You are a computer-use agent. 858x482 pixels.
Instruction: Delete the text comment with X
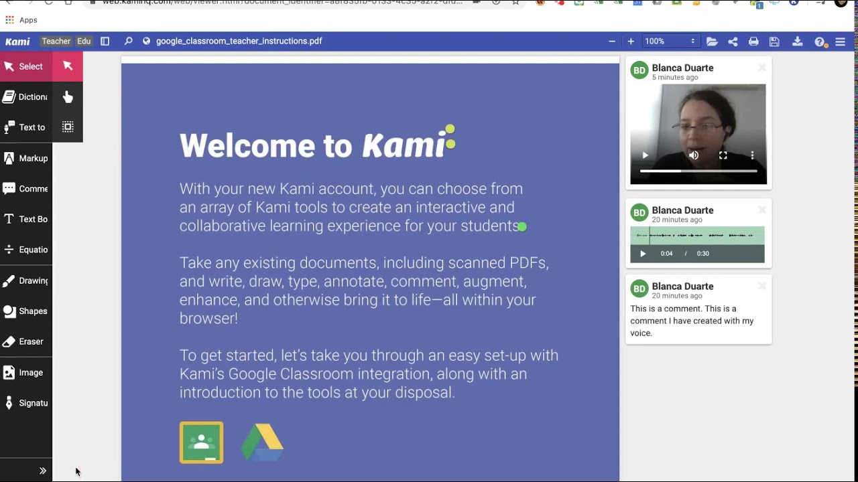pos(761,286)
